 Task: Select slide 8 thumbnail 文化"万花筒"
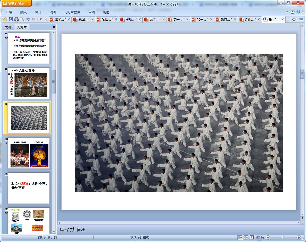[29, 83]
